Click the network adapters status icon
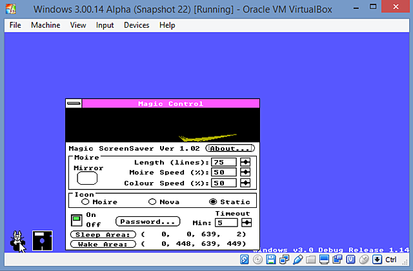Image resolution: width=413 pixels, height=271 pixels. click(284, 259)
